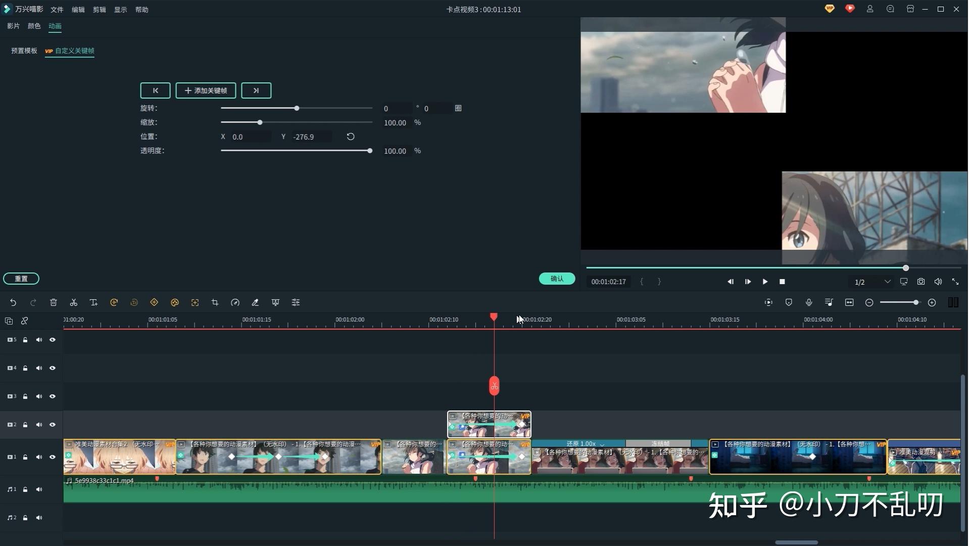Image resolution: width=970 pixels, height=546 pixels.
Task: Open the 显示 menu
Action: 121,10
